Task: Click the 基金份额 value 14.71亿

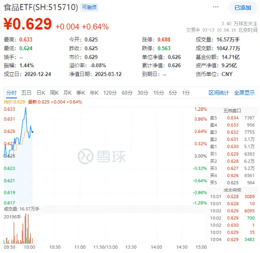Action: pos(231,57)
